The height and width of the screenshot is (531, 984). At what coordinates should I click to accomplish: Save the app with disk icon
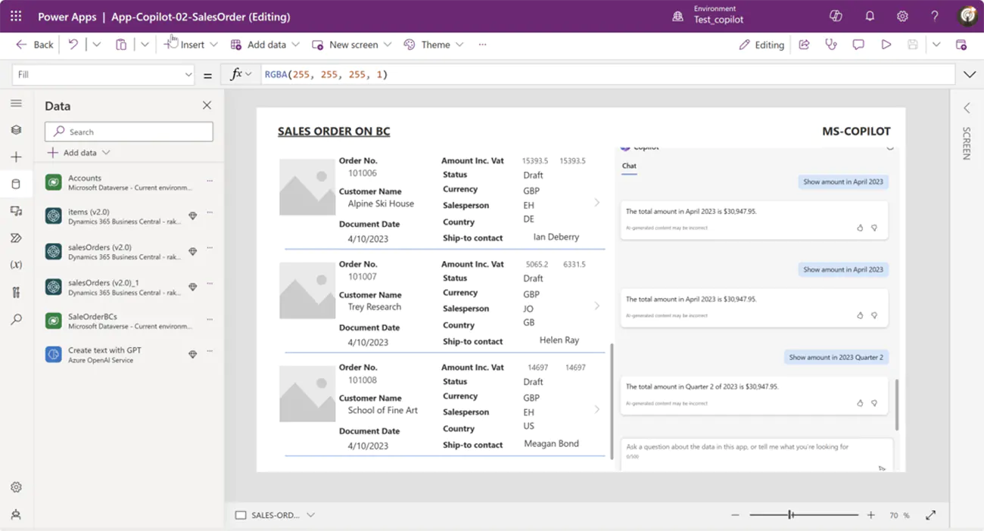pyautogui.click(x=913, y=45)
